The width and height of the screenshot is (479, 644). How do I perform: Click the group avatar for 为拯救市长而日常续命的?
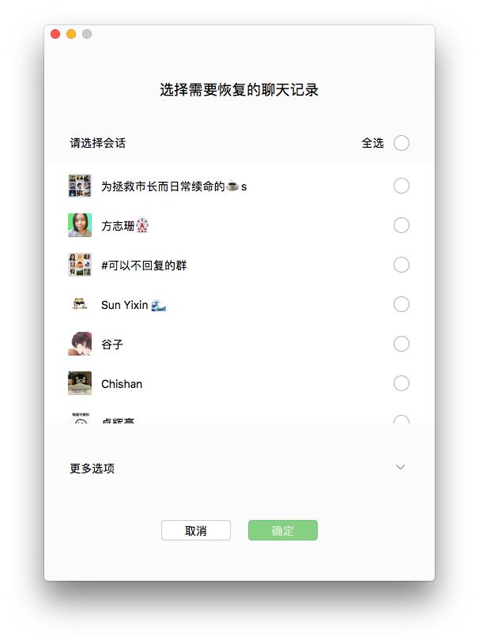coord(80,186)
